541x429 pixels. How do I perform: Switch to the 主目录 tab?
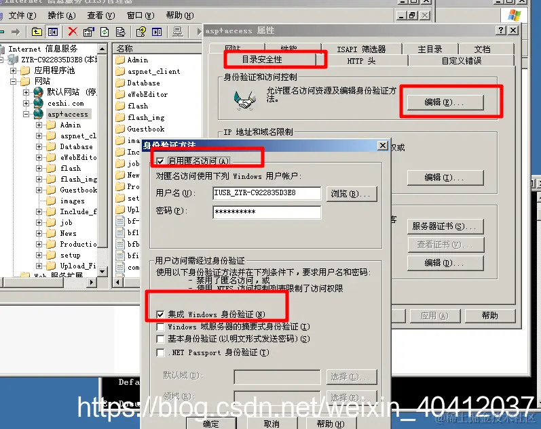430,49
